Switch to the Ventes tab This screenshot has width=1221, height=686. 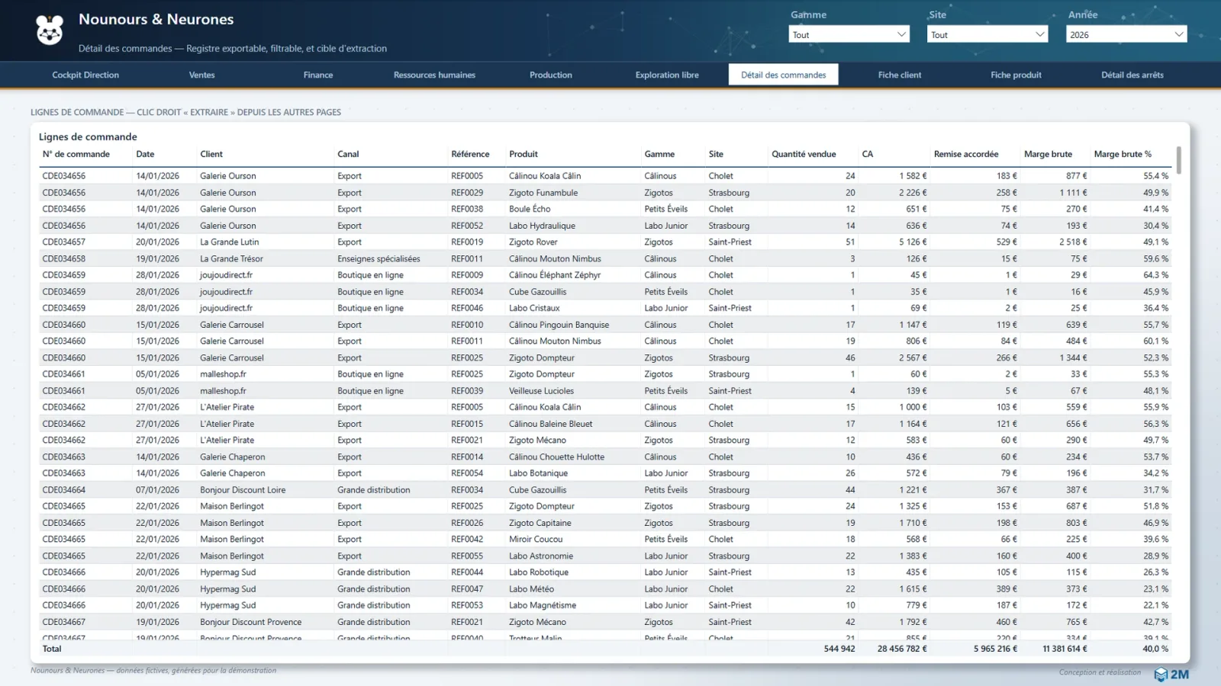pos(202,75)
